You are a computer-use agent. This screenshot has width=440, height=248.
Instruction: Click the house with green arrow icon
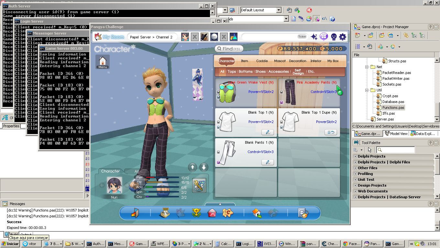pos(257,213)
